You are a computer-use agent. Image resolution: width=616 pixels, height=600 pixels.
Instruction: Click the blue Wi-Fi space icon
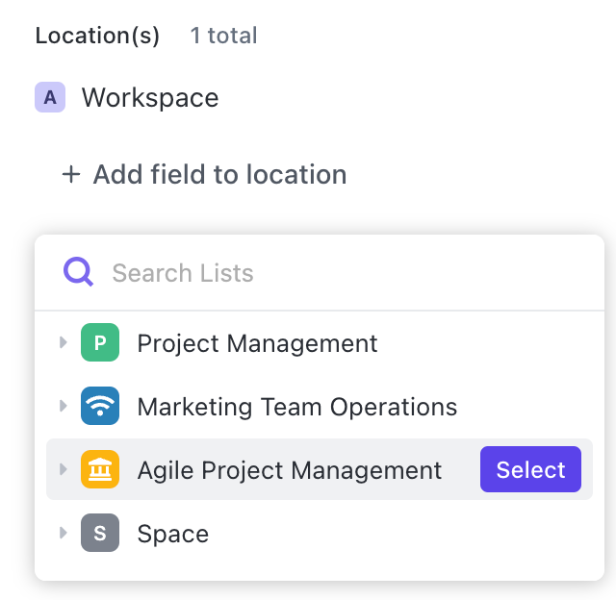100,407
